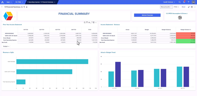Image resolution: width=197 pixels, height=96 pixels.
Task: Change the Massachusetts context selector
Action: tap(166, 7)
